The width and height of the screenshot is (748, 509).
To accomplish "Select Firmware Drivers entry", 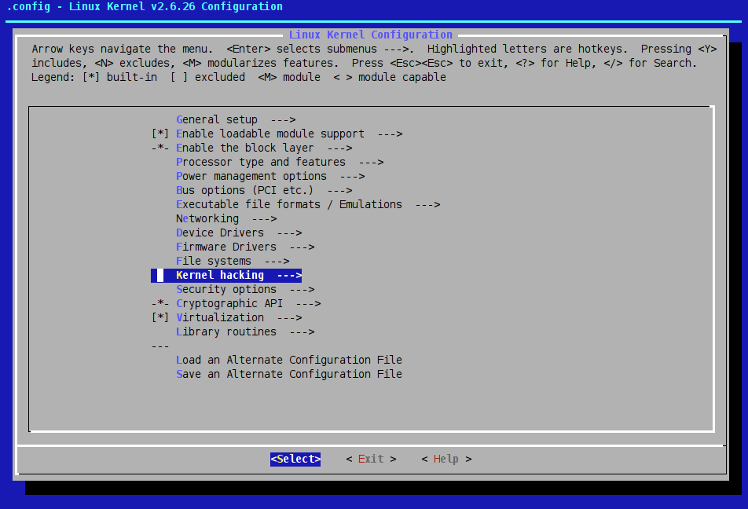I will click(245, 247).
